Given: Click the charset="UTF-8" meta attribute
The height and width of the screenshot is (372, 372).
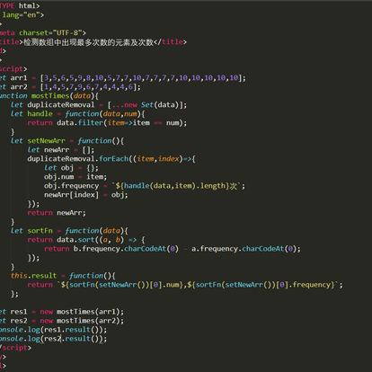Looking at the screenshot, I should tap(52, 32).
